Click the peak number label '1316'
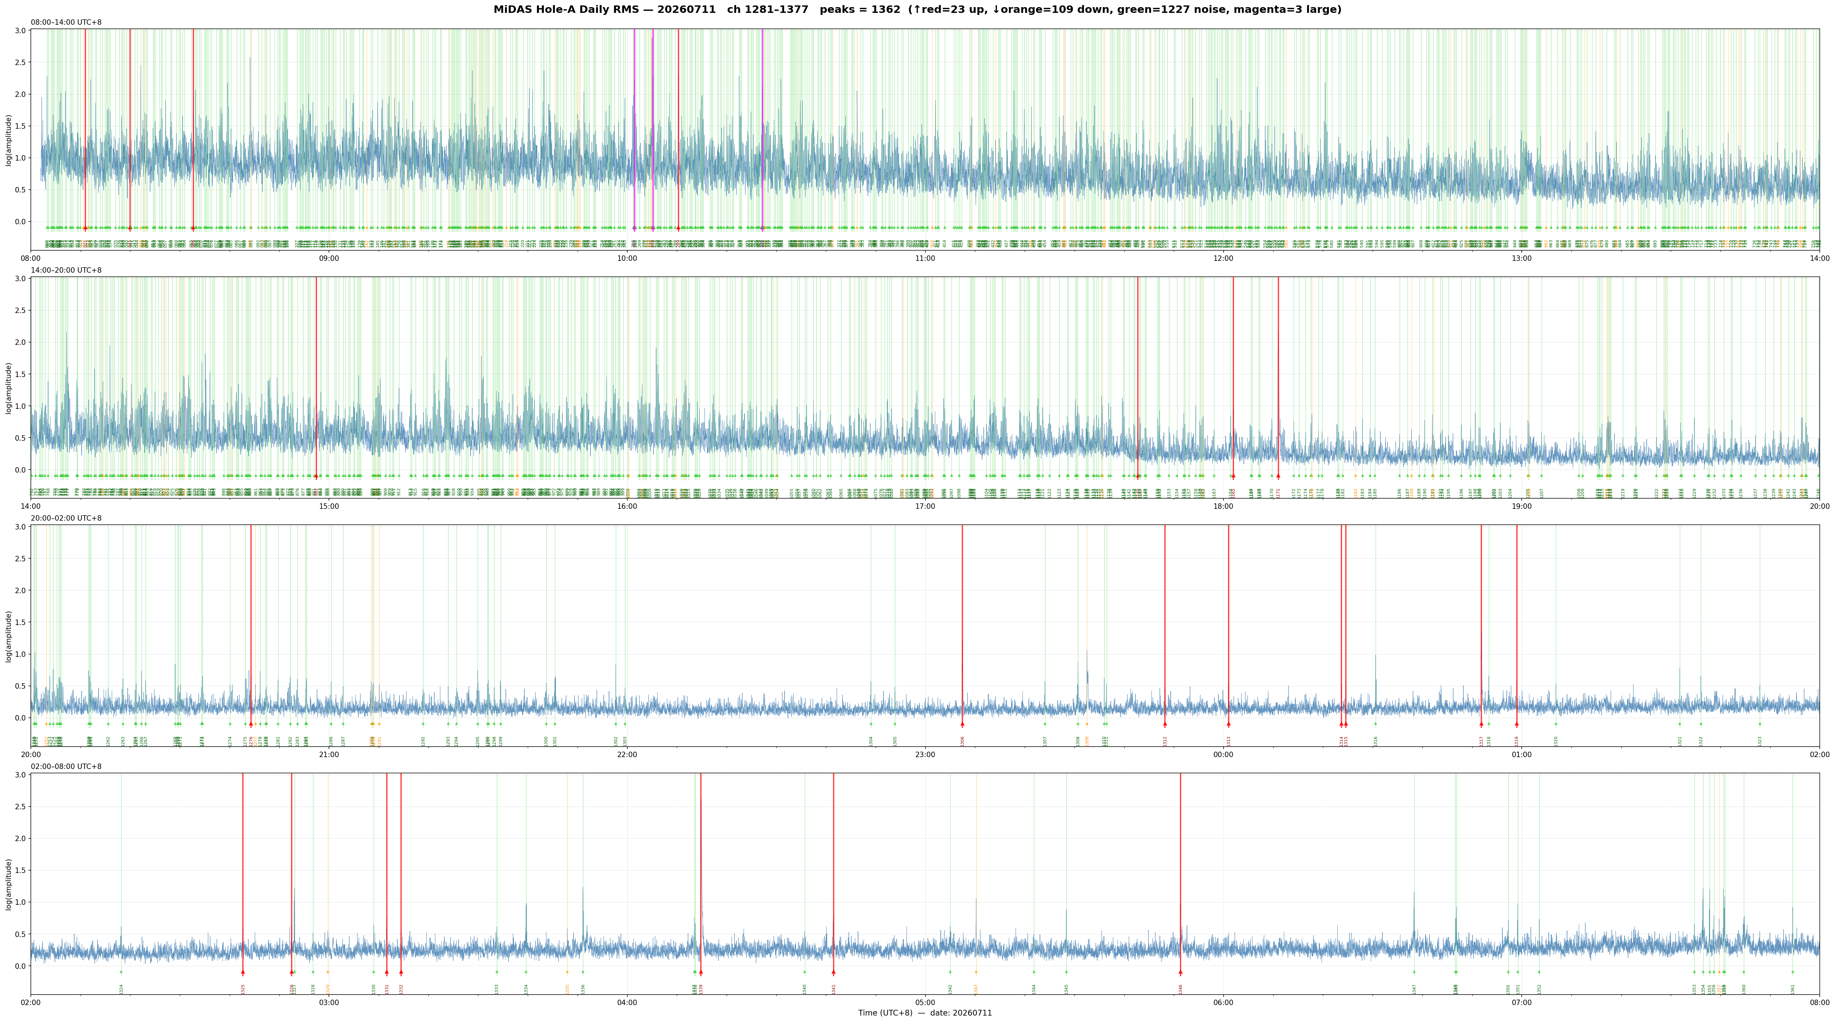Image resolution: width=1835 pixels, height=1022 pixels. pos(1376,741)
